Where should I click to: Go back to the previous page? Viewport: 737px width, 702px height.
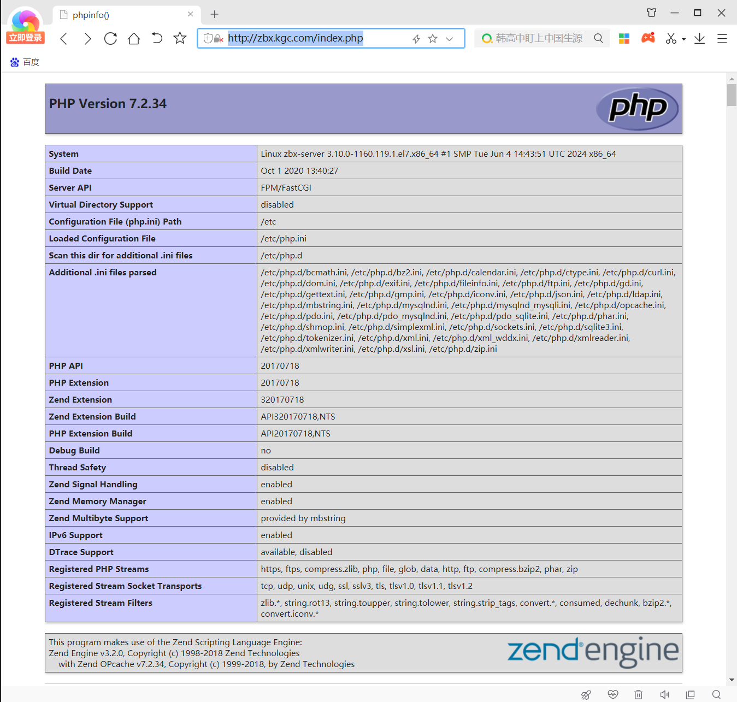pyautogui.click(x=64, y=38)
